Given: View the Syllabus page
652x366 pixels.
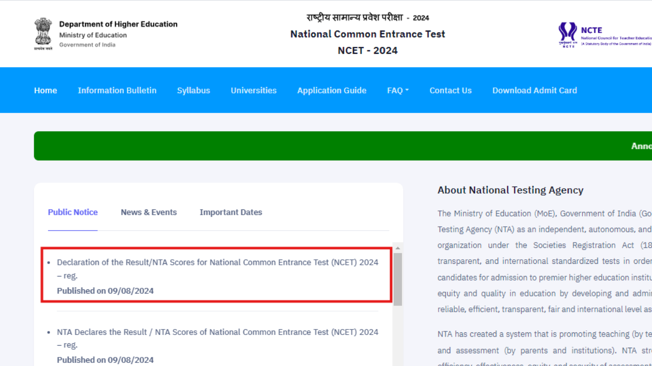Looking at the screenshot, I should pos(194,90).
